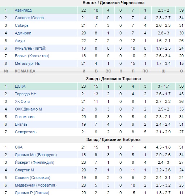This screenshot has height=196, width=185.
Task: Open Медвежчак (Хорватия) team page
Action: [35, 185]
